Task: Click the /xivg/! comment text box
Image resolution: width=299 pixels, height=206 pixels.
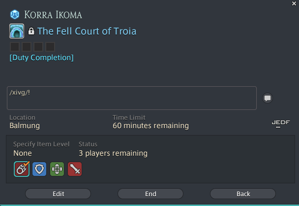Action: pyautogui.click(x=132, y=98)
